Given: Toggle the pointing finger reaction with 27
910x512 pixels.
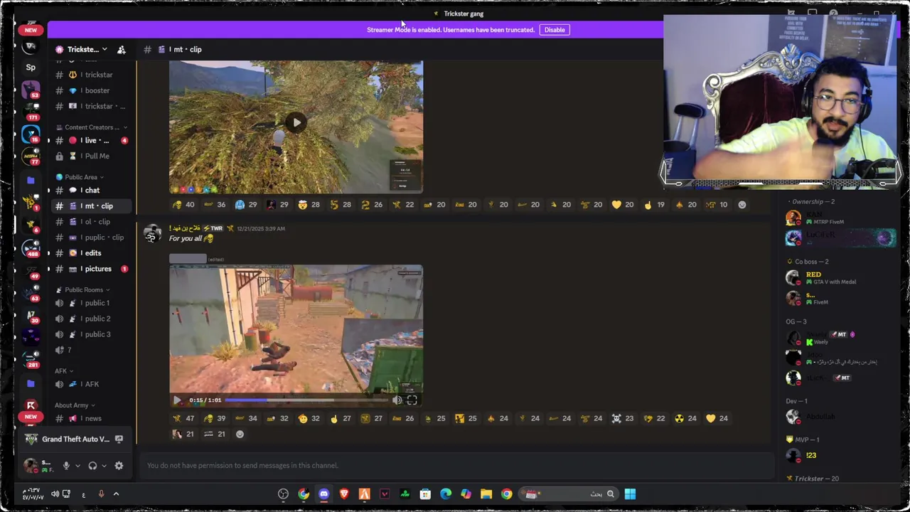Looking at the screenshot, I should pos(340,418).
